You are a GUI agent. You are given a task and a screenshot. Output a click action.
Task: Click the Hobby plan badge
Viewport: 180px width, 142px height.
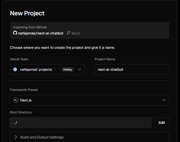point(68,69)
